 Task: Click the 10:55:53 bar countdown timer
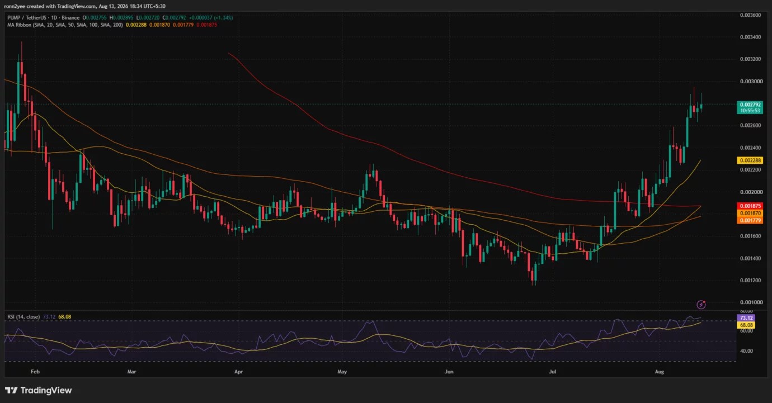pos(750,111)
